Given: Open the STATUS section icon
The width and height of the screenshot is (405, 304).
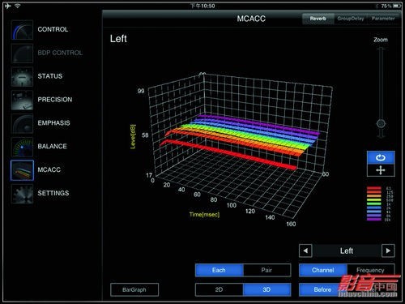Looking at the screenshot, I should pos(22,76).
